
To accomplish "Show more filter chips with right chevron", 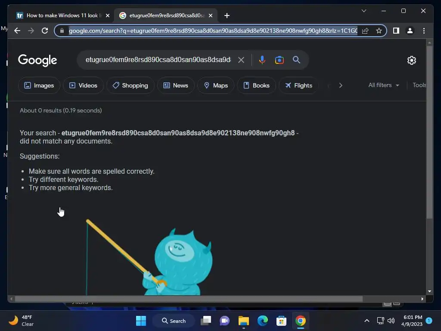I will tap(341, 85).
